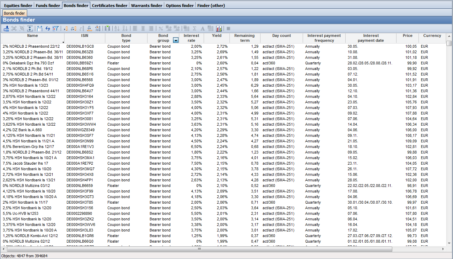Screen dimensions: 453x259
Task: Click the export/download icon in toolbar
Action: [6, 29]
